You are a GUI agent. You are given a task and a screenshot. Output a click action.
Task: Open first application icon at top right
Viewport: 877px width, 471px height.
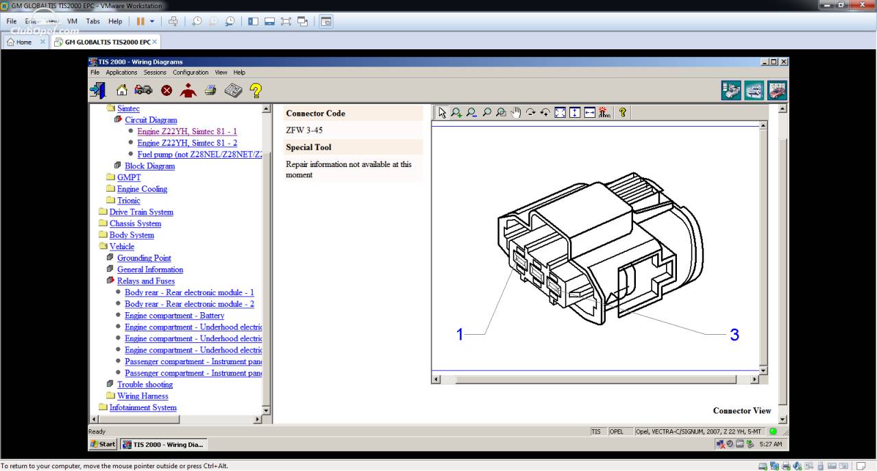[731, 90]
